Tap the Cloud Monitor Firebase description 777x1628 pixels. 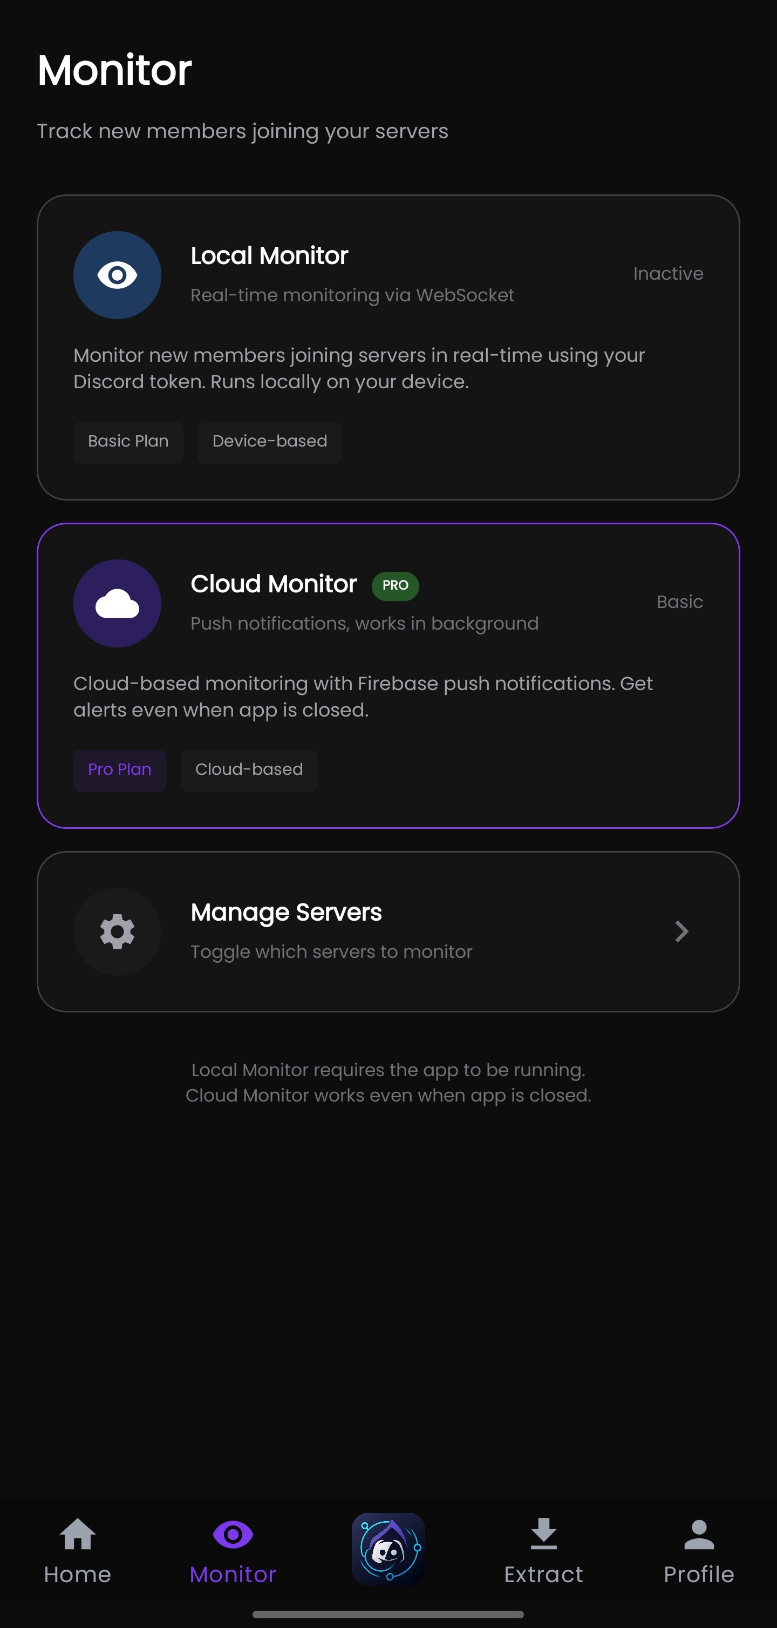point(363,697)
